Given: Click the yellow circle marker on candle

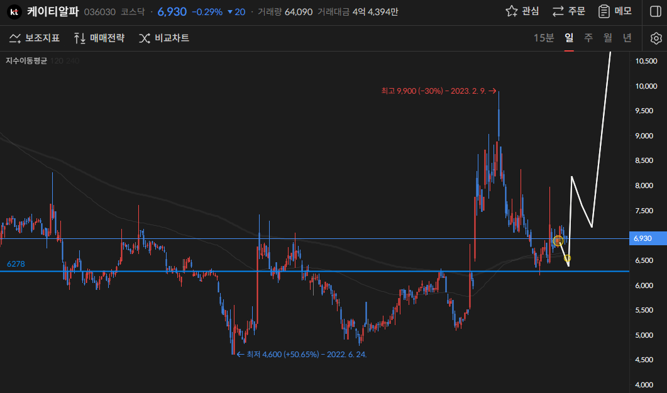Looking at the screenshot, I should pyautogui.click(x=558, y=241).
